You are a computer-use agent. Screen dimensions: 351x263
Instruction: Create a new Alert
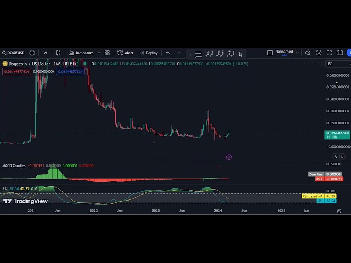click(126, 53)
